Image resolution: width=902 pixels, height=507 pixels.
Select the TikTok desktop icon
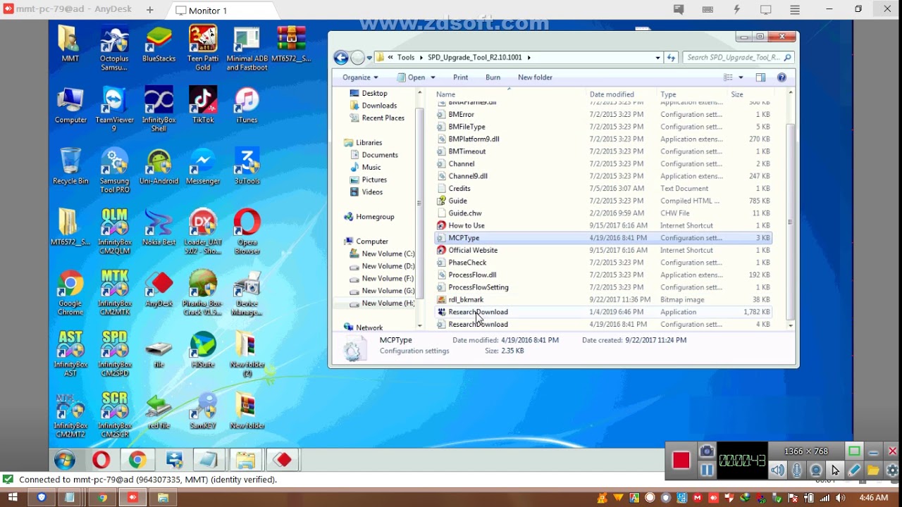[x=203, y=105]
